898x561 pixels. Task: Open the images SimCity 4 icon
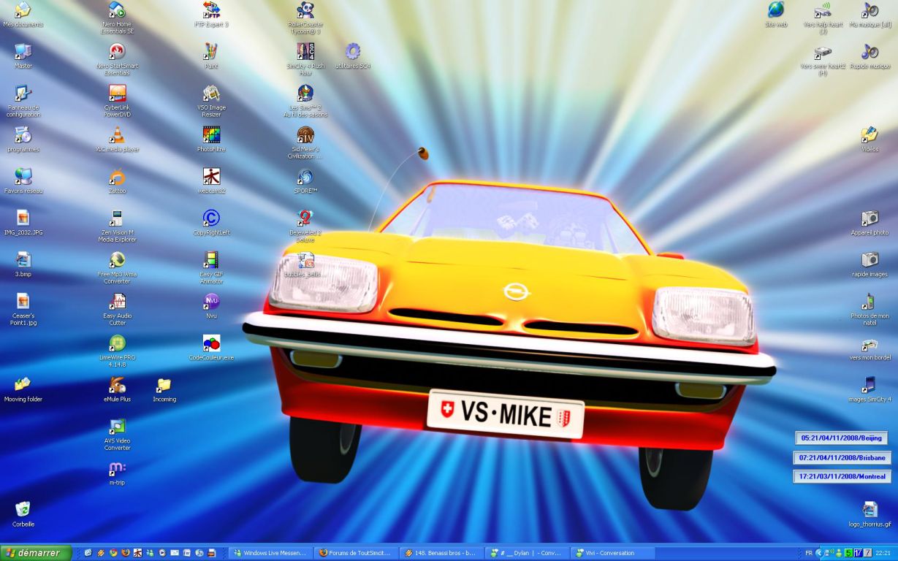coord(870,385)
